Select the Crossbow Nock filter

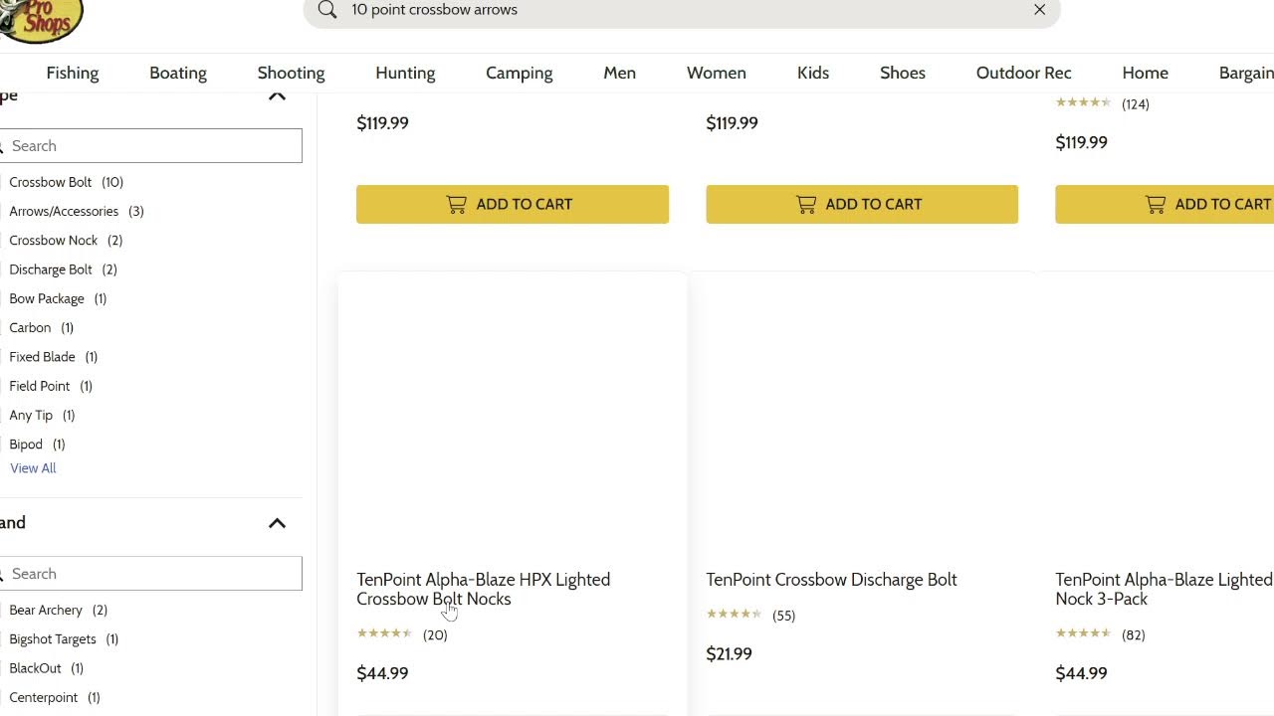point(54,241)
